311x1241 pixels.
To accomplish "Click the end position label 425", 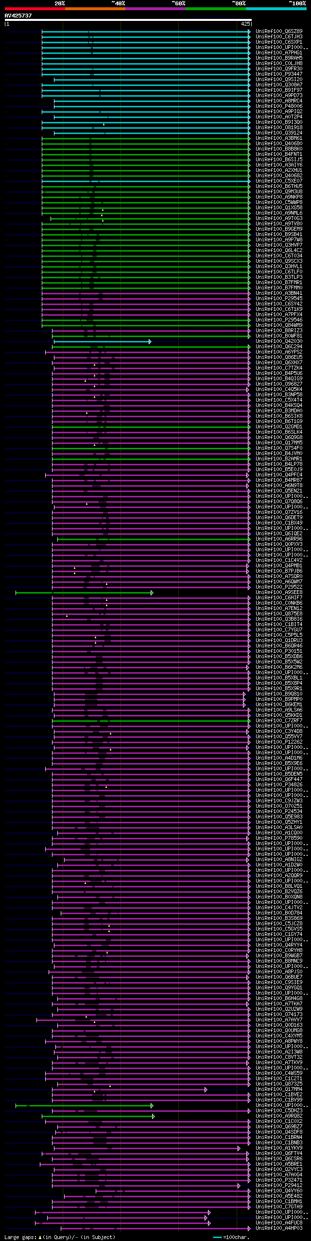I will point(245,24).
